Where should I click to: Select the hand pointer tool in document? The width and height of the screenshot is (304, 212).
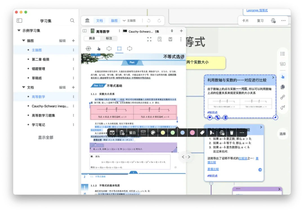pos(99,49)
